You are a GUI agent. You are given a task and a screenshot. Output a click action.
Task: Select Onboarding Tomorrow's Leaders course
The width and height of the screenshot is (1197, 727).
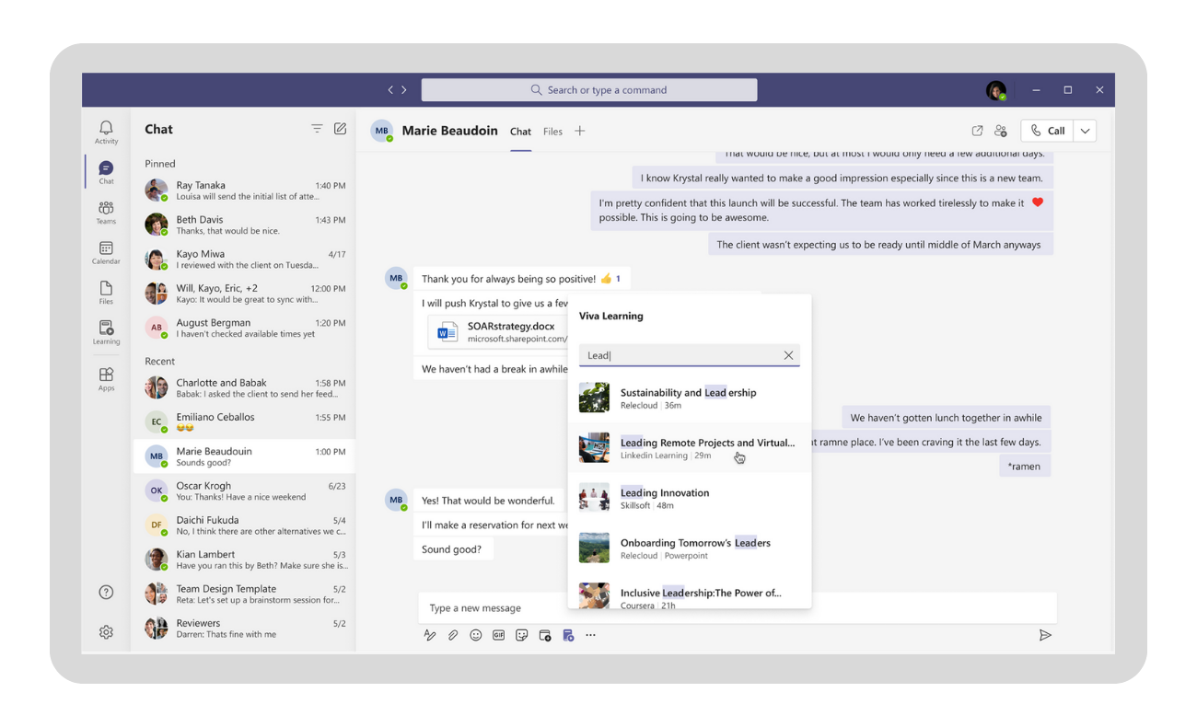click(689, 548)
